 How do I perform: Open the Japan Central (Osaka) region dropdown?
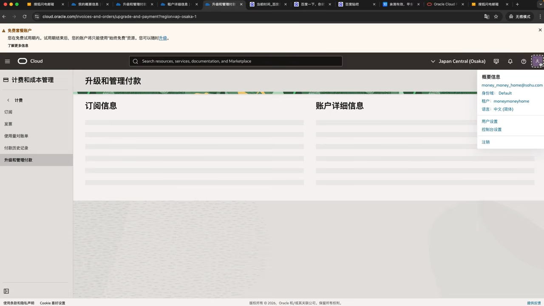458,61
